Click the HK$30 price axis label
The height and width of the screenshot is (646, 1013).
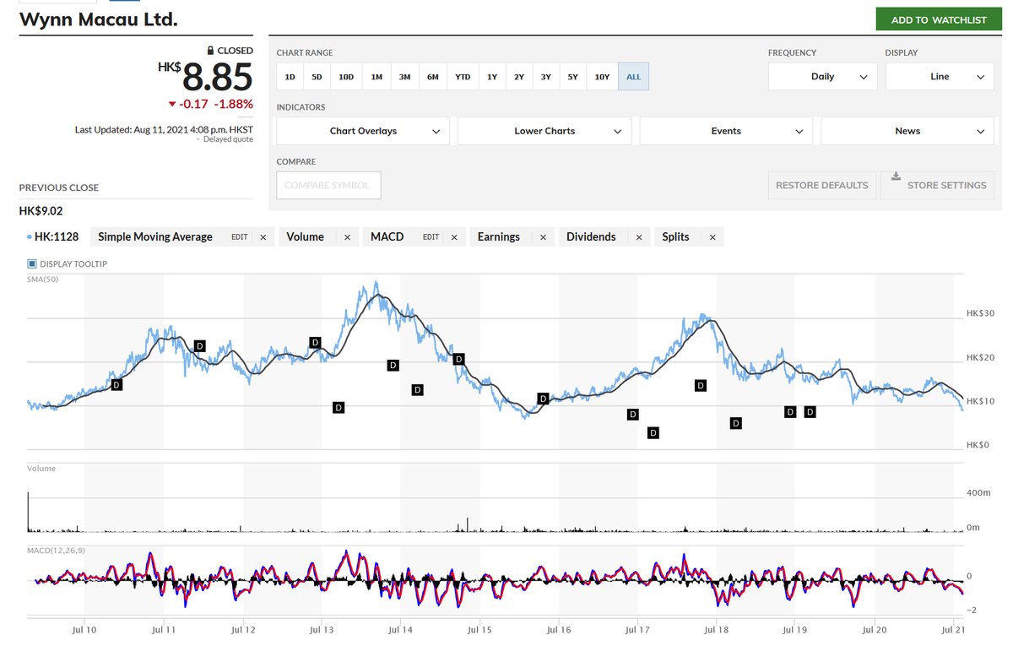pos(980,313)
